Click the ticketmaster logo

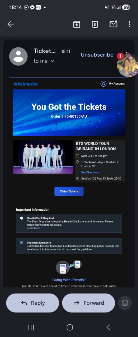pos(26,84)
